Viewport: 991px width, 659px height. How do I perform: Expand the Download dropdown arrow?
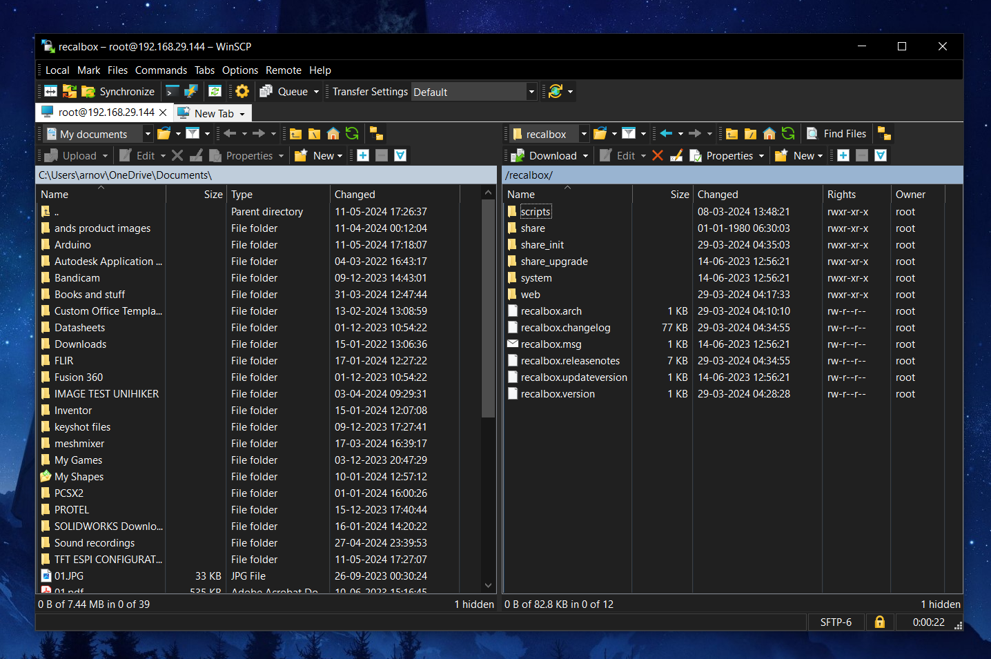[586, 156]
